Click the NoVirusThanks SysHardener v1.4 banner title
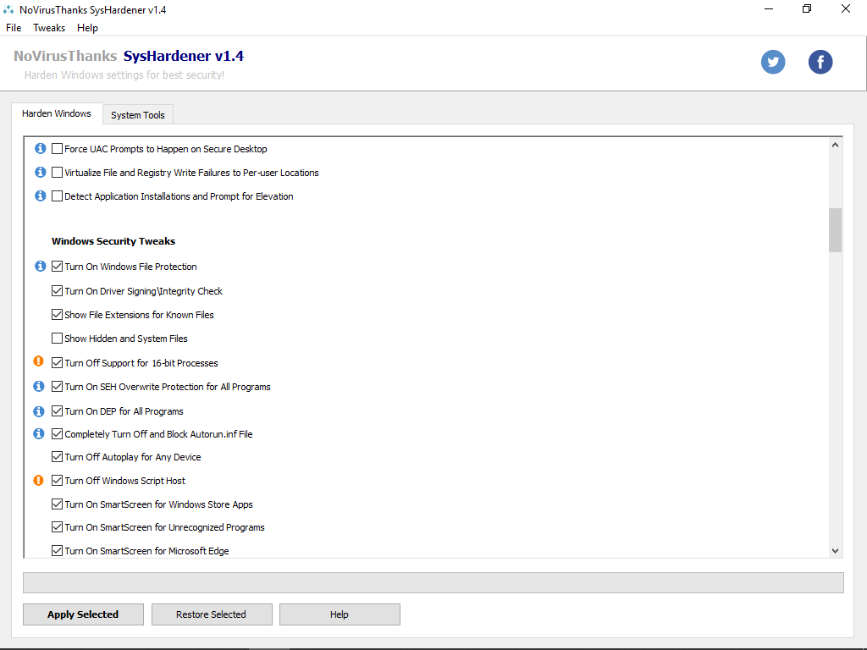 tap(129, 56)
